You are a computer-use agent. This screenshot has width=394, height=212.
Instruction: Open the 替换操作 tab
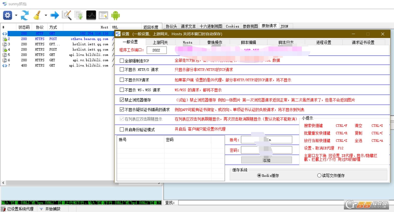tap(215, 42)
